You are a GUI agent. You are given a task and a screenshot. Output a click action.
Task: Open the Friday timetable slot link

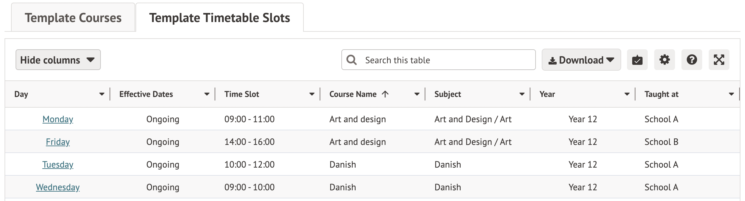58,142
